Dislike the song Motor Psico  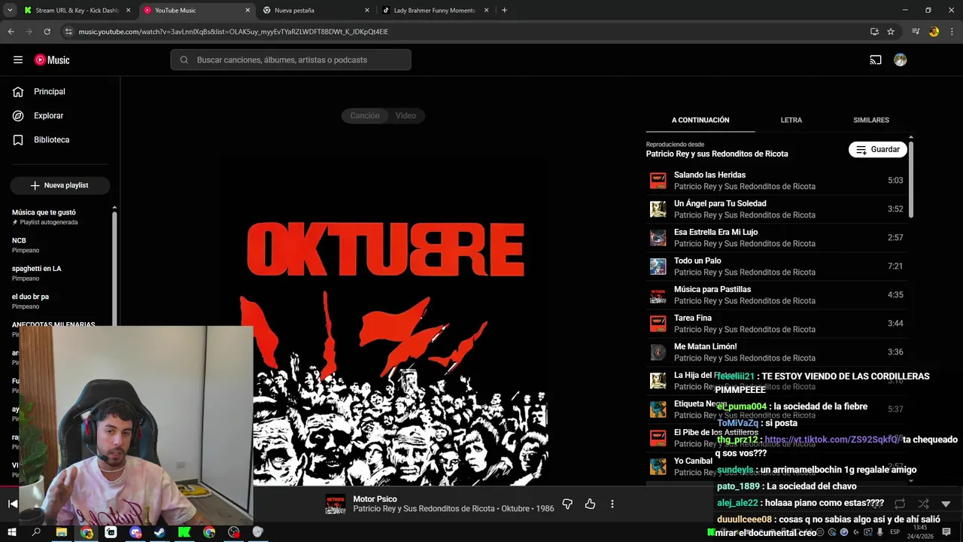point(567,504)
